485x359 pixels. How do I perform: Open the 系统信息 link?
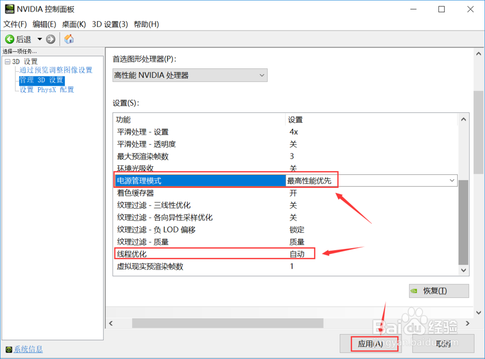(x=28, y=349)
